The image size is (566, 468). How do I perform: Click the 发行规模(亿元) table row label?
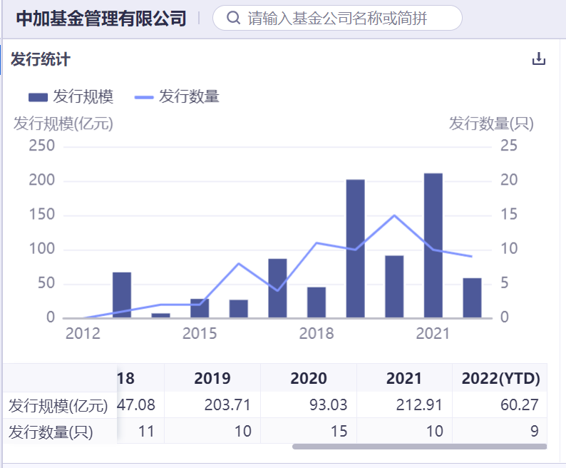[x=58, y=405]
